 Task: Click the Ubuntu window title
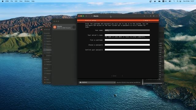click(x=96, y=16)
